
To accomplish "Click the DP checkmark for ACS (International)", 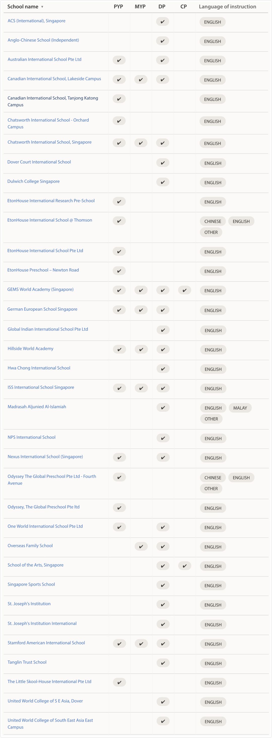I will click(163, 21).
